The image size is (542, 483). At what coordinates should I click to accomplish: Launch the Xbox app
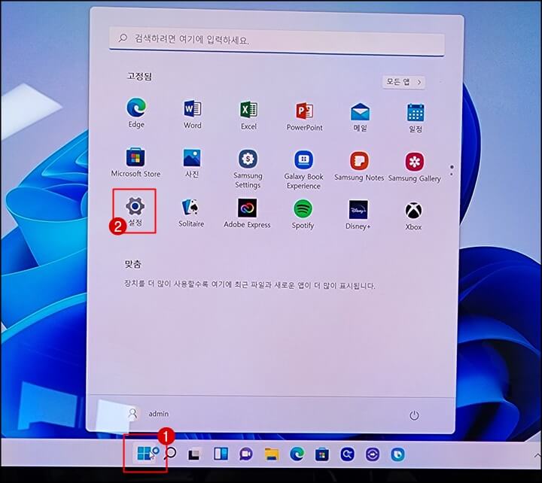pyautogui.click(x=413, y=216)
